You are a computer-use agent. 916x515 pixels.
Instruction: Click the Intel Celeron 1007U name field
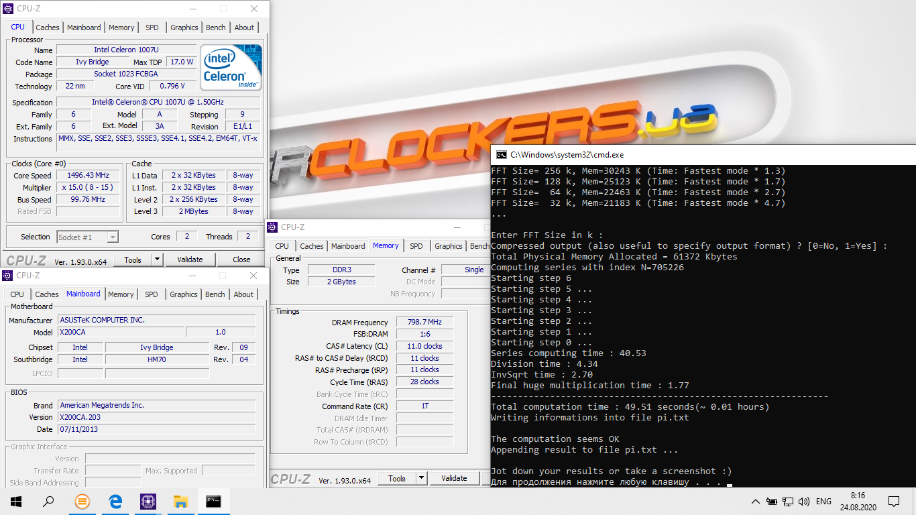[126, 50]
